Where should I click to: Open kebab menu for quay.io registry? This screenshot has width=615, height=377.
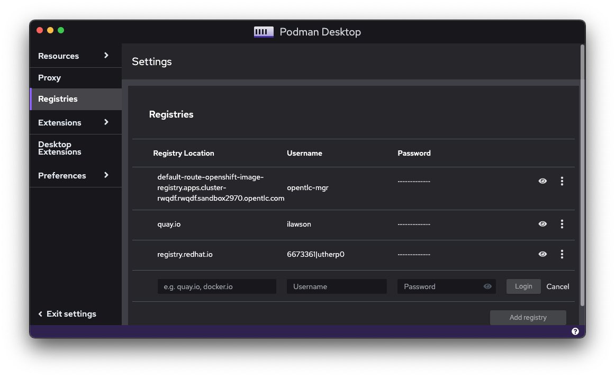(562, 224)
